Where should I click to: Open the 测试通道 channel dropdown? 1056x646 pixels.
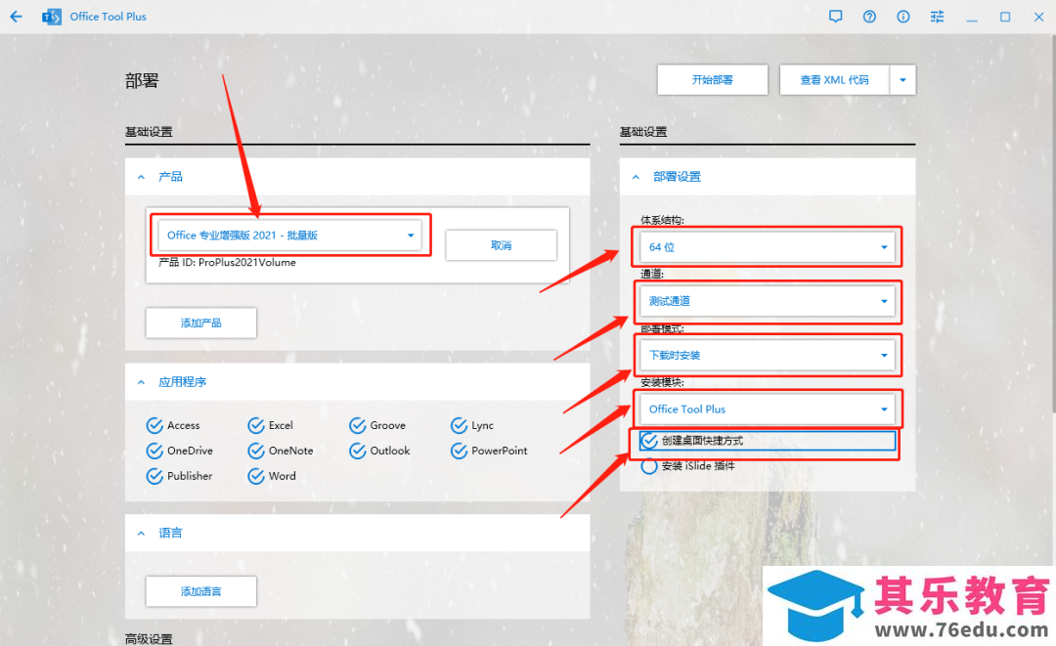click(x=768, y=301)
